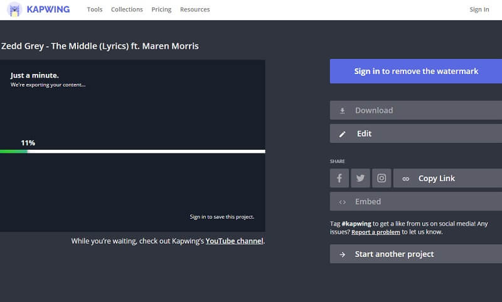502x302 pixels.
Task: Click Sign in to save this project
Action: 222,217
